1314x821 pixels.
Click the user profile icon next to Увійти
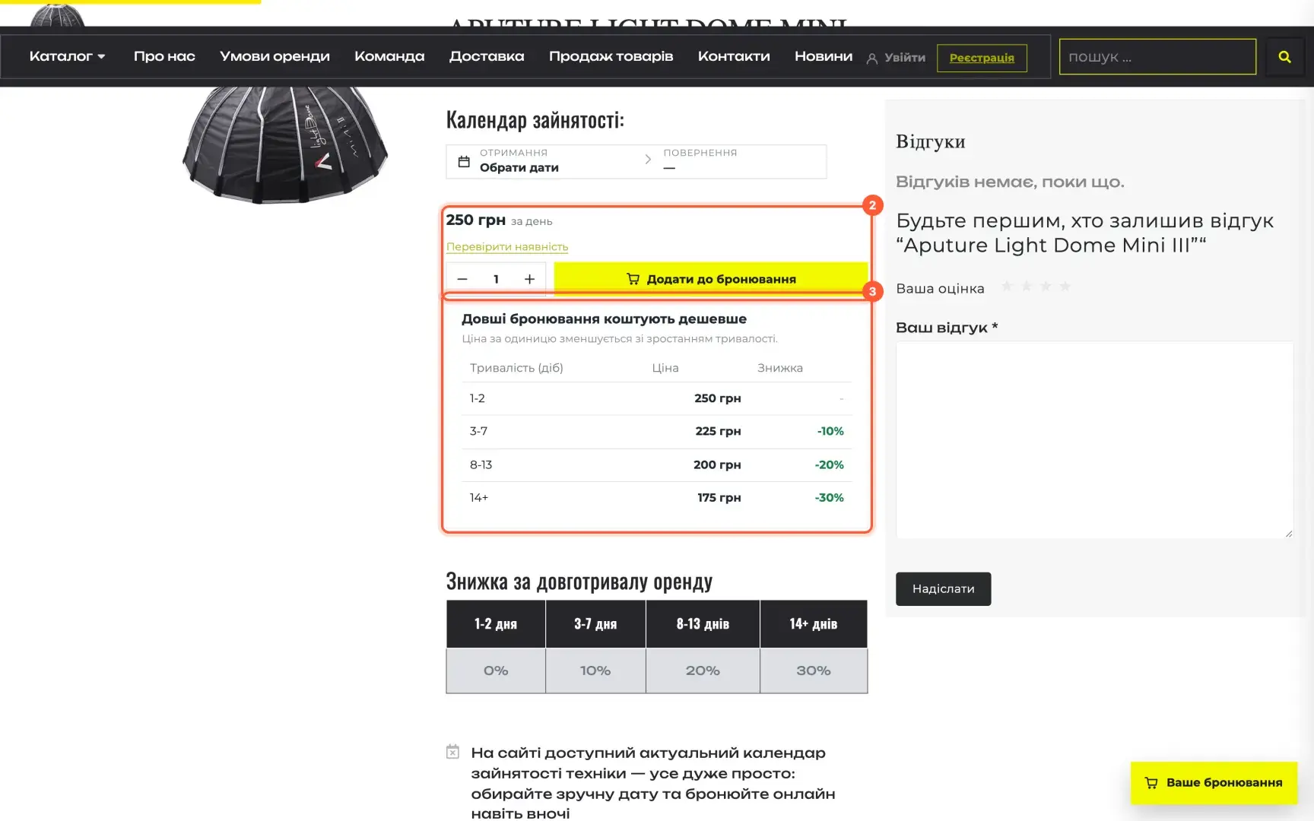[x=872, y=59]
